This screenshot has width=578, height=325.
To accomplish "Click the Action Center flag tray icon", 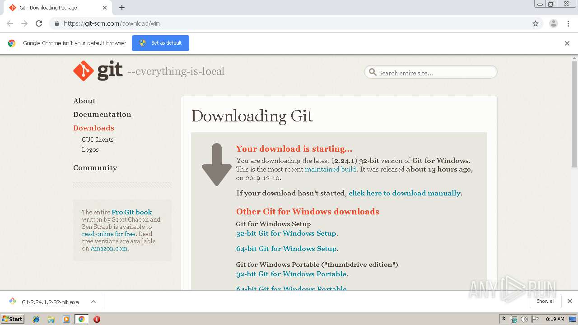I will [535, 319].
